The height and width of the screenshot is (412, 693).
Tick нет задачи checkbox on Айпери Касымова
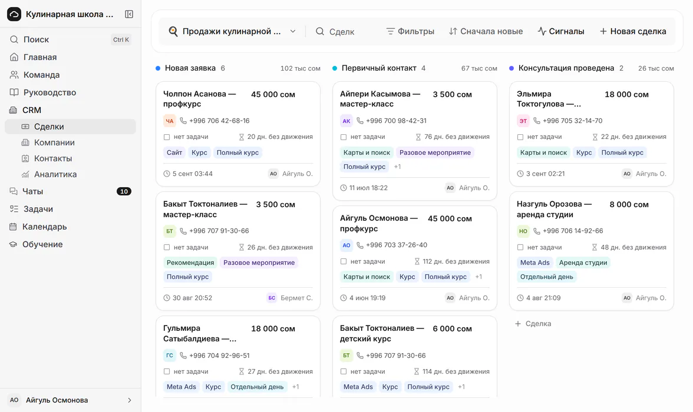[344, 137]
